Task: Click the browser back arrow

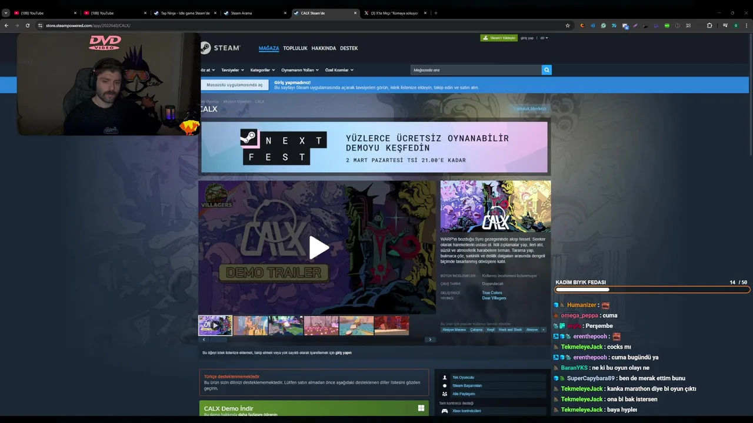Action: tap(6, 25)
